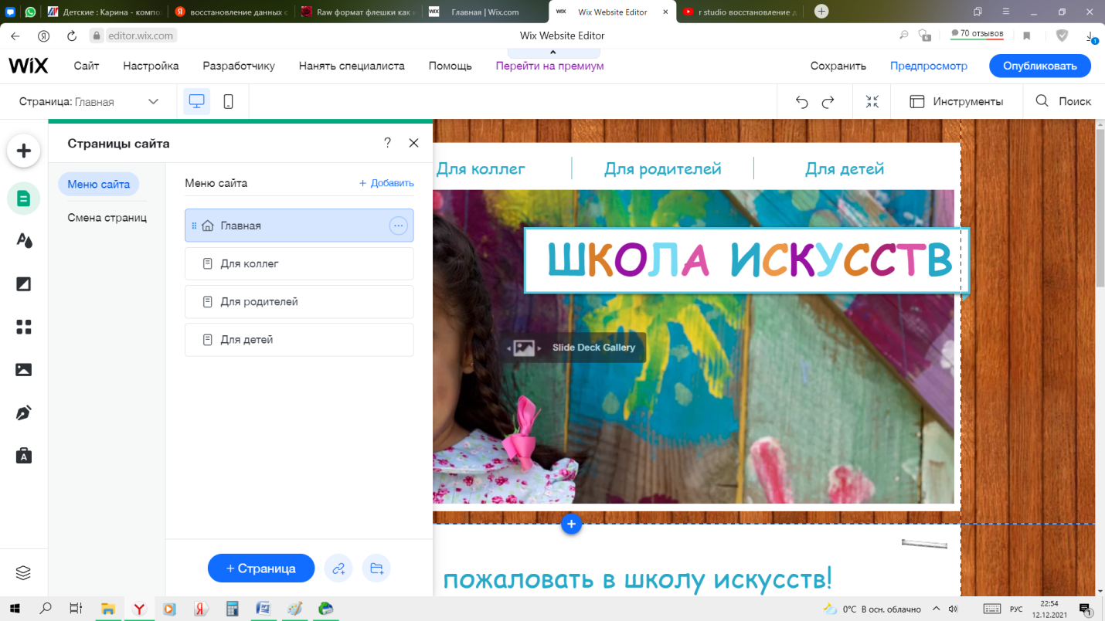Viewport: 1105px width, 621px height.
Task: Select the Для родителей page item
Action: point(299,302)
